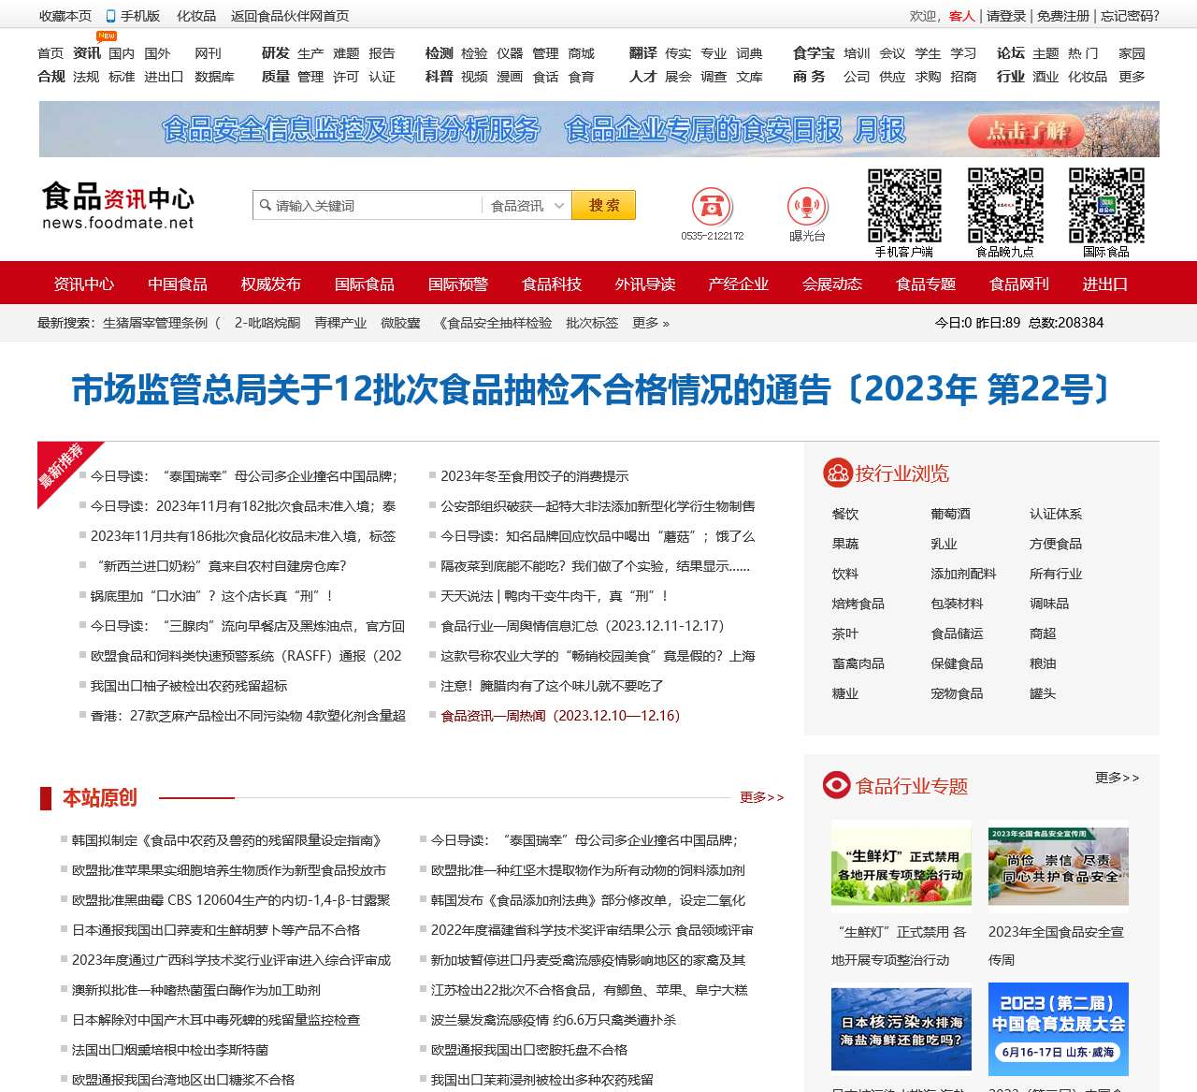Click the food safety monitoring banner ad
The width and height of the screenshot is (1197, 1092).
click(599, 129)
